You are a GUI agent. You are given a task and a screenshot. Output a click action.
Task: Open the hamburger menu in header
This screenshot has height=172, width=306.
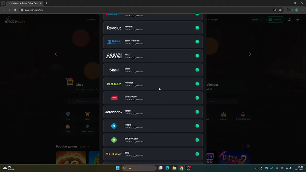pos(298,20)
